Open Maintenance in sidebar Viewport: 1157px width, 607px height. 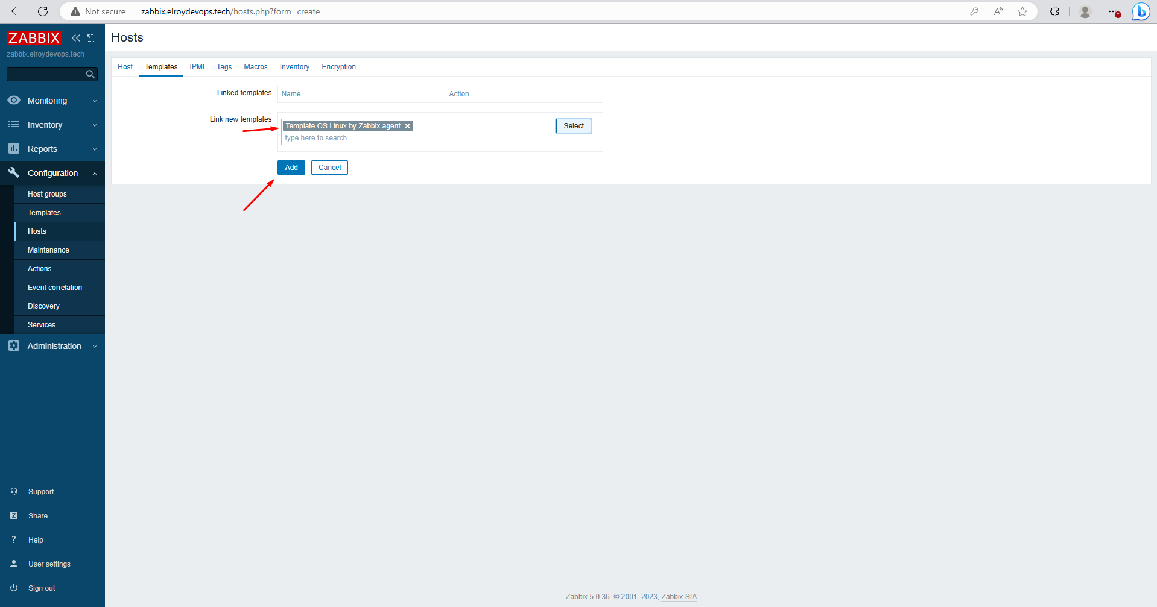coord(59,250)
